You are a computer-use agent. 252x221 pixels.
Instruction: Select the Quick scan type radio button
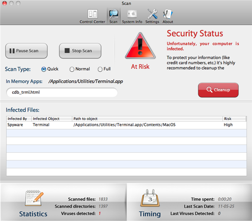[x=43, y=69]
